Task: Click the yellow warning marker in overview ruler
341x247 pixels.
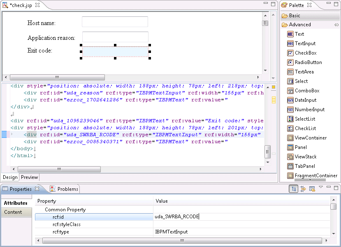Action: 274,100
